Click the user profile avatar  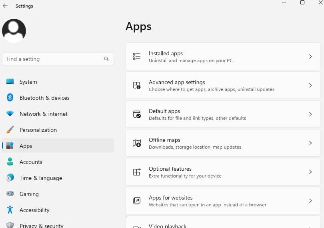14,31
